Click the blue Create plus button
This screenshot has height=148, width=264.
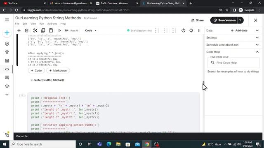coord(7,33)
